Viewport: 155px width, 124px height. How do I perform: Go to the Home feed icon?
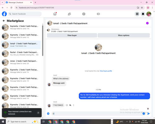tap(55, 14)
